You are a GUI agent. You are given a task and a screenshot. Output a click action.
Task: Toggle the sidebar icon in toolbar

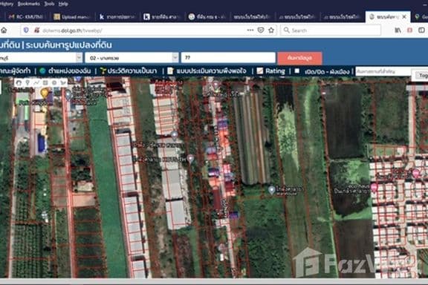coord(421,30)
